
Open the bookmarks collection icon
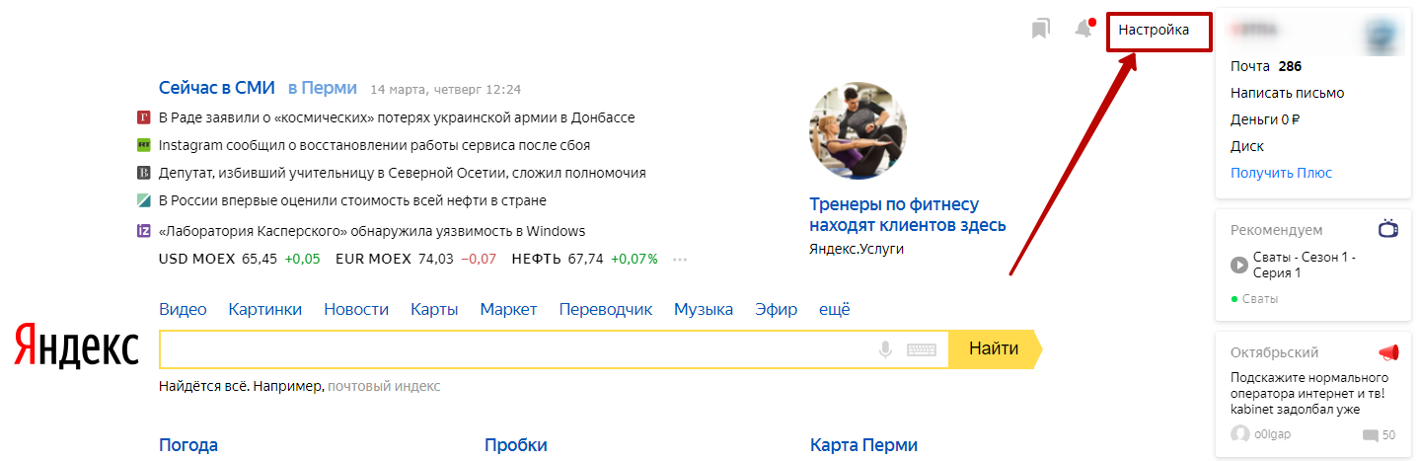[1040, 29]
